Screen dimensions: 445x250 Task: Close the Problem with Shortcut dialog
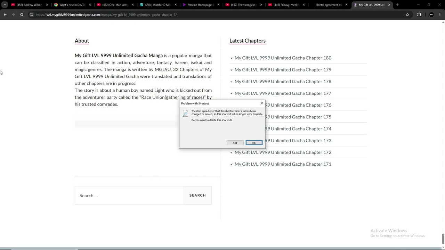[x=262, y=103]
